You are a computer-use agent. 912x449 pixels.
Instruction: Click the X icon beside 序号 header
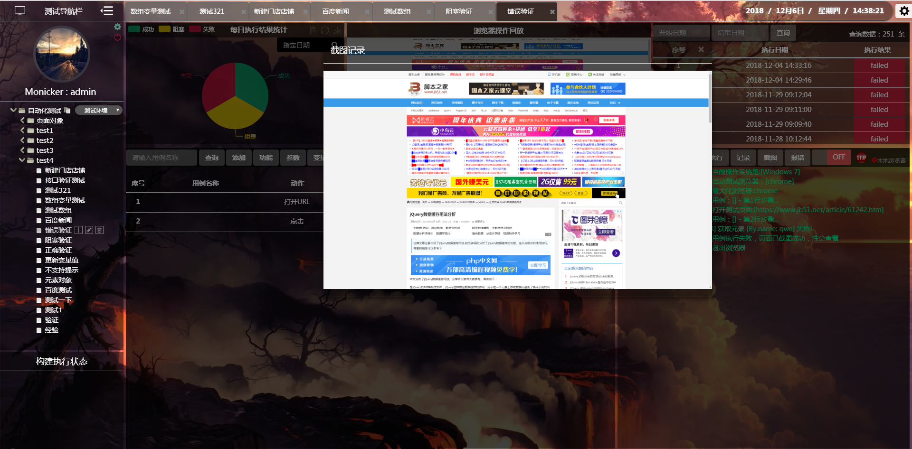[701, 49]
